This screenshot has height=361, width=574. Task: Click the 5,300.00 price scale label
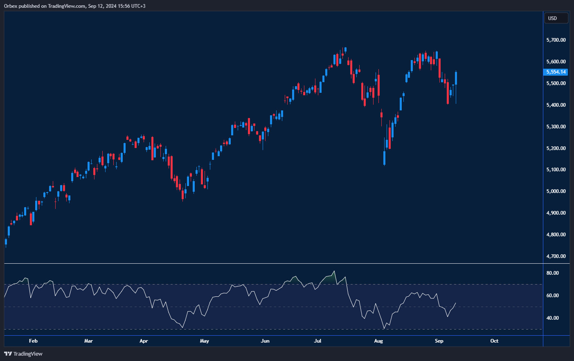(x=556, y=127)
